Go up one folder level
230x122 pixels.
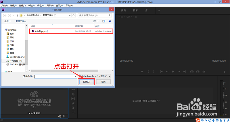coord(17,15)
